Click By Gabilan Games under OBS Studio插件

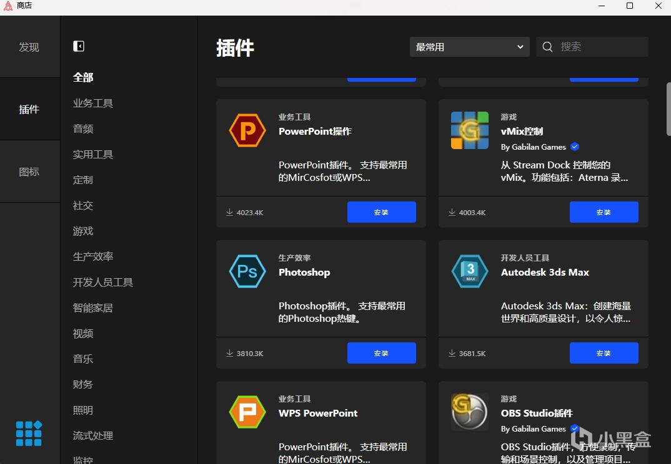pos(533,429)
